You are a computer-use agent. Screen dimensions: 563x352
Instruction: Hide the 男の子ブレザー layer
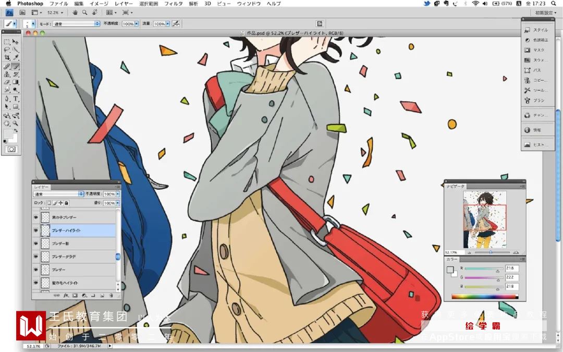tap(36, 217)
